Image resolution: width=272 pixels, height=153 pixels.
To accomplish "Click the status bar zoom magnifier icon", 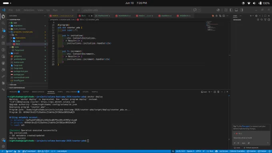I will pyautogui.click(x=173, y=151).
